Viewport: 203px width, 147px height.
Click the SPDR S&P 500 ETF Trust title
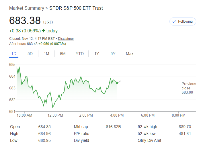[76, 8]
